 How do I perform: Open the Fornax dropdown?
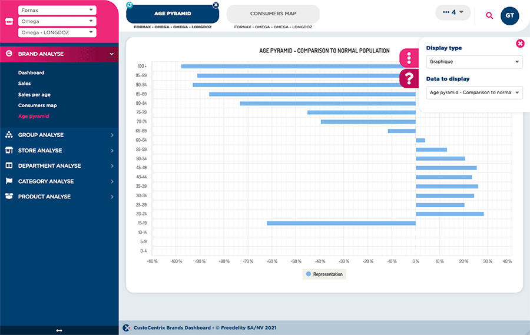(57, 10)
